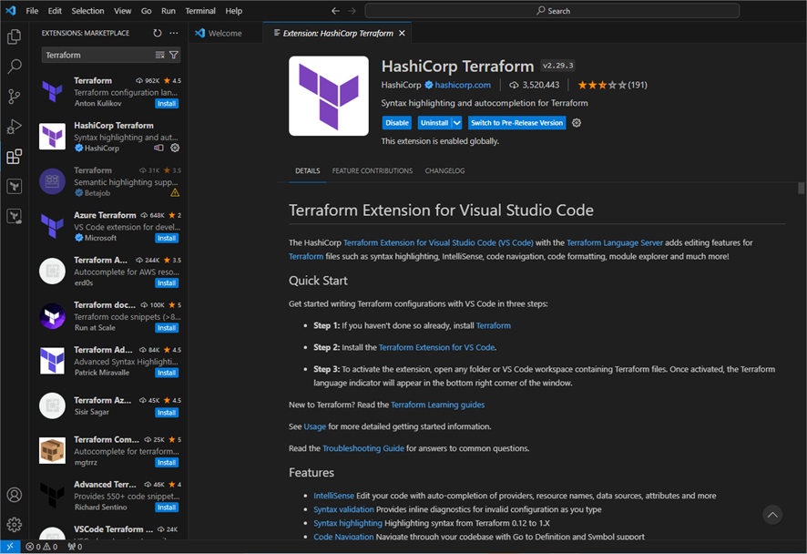Open the Help menu
The height and width of the screenshot is (554, 807).
[x=234, y=11]
